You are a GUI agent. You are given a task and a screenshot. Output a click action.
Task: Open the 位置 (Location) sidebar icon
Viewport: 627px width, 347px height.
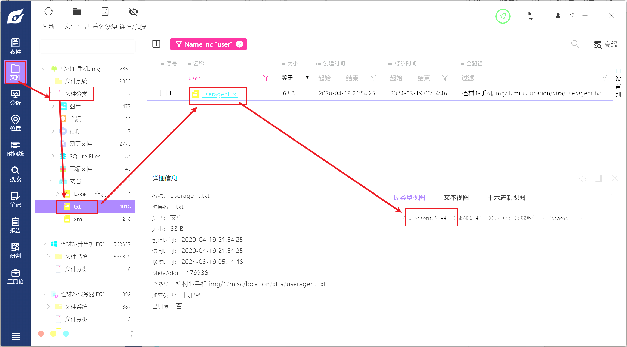click(x=15, y=123)
